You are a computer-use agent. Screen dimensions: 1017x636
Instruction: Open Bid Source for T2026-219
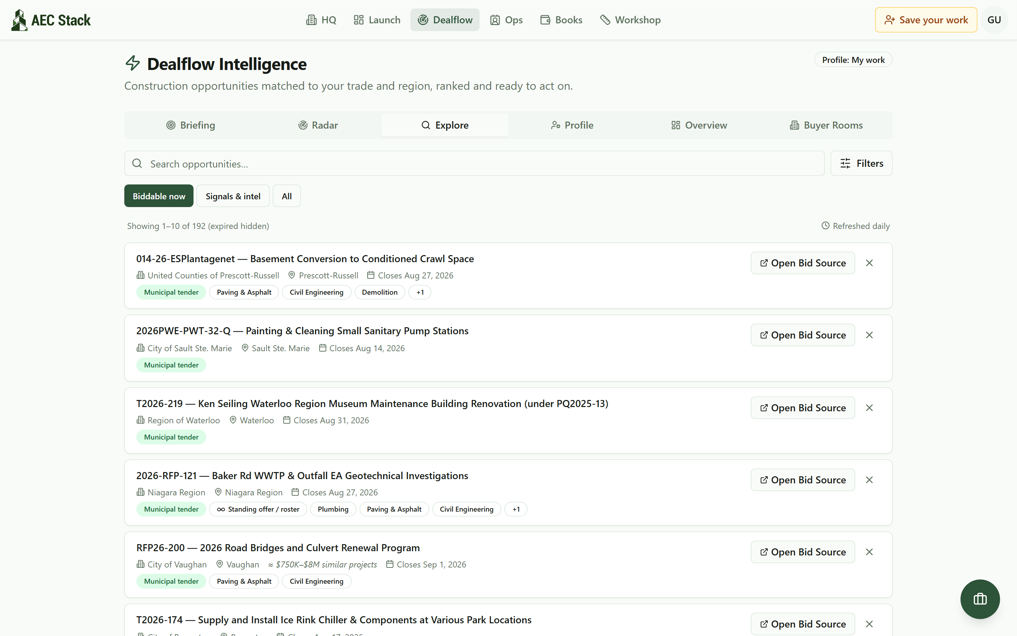[803, 408]
